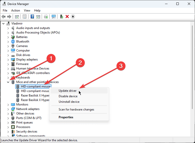Viewport: 195px width, 143px height.
Task: Click the red X Uninstall device icon
Action: (x=67, y=16)
